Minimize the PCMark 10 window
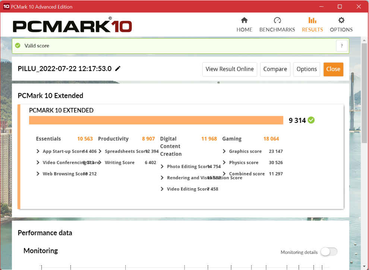Image resolution: width=369 pixels, height=270 pixels. coord(321,7)
